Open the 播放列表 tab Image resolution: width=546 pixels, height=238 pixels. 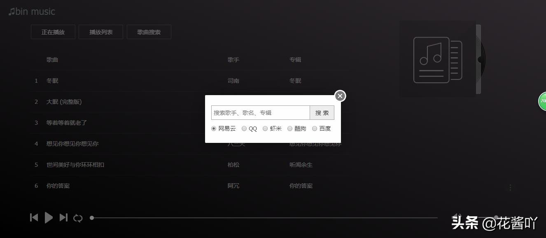click(100, 32)
